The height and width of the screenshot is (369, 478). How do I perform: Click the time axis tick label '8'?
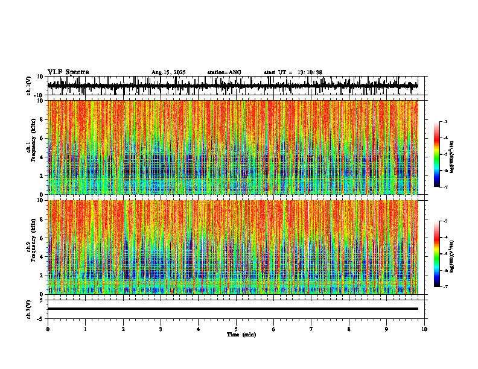pyautogui.click(x=349, y=329)
